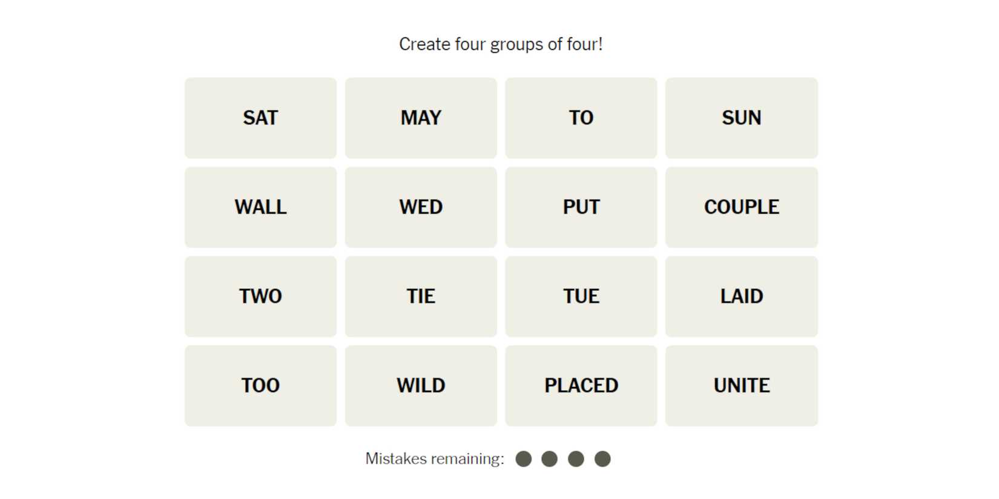
Task: Pick the TOO word tile
Action: coord(260,385)
